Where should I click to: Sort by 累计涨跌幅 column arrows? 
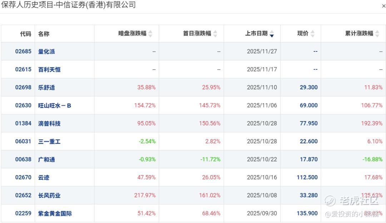(x=377, y=34)
